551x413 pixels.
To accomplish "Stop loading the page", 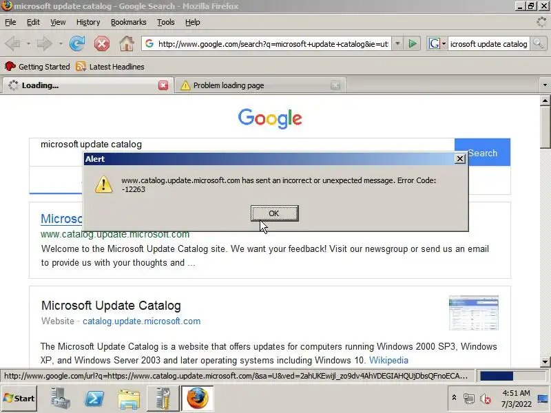I will tap(101, 44).
